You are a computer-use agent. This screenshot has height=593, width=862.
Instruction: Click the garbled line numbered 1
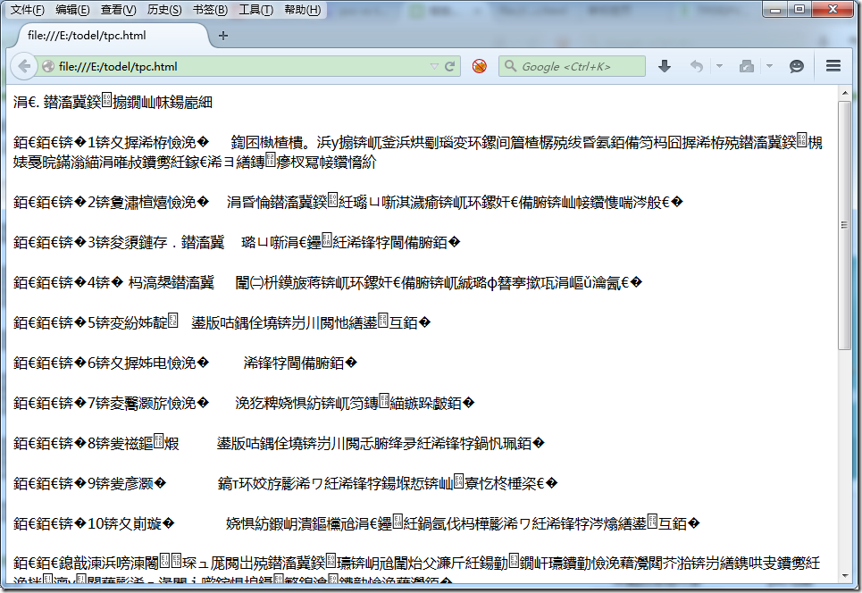pyautogui.click(x=418, y=152)
